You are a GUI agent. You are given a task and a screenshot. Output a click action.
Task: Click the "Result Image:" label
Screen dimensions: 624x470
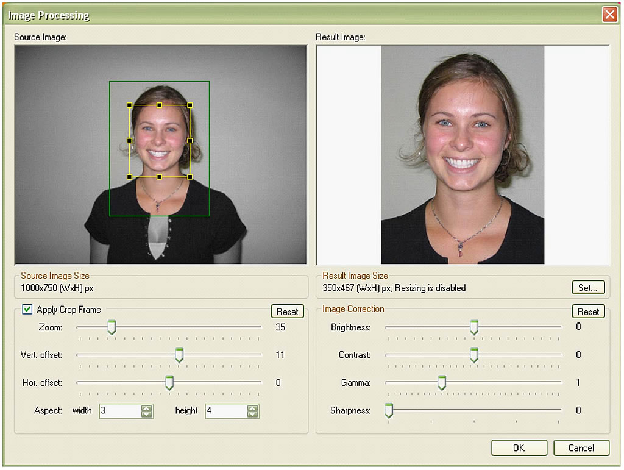pyautogui.click(x=341, y=37)
